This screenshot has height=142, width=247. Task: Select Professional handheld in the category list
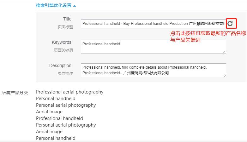(x=59, y=118)
